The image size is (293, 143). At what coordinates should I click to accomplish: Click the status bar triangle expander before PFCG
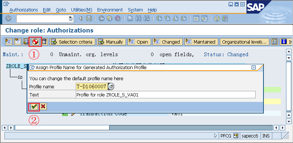tap(216, 136)
